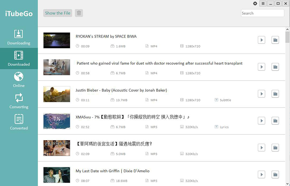Play RYOKAN's STREAM by SPACE BIWA
The height and width of the screenshot is (186, 290).
coord(261,40)
